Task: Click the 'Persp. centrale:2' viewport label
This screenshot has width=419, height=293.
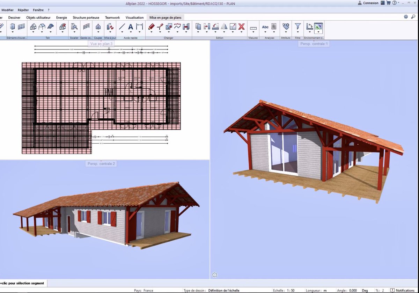Action: (x=101, y=163)
